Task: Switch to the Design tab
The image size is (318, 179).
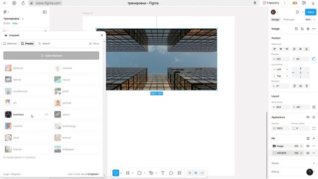Action: 275,19
